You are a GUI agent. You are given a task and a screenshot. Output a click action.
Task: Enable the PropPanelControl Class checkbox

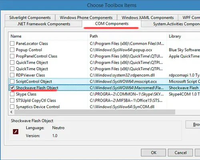pos(12,56)
